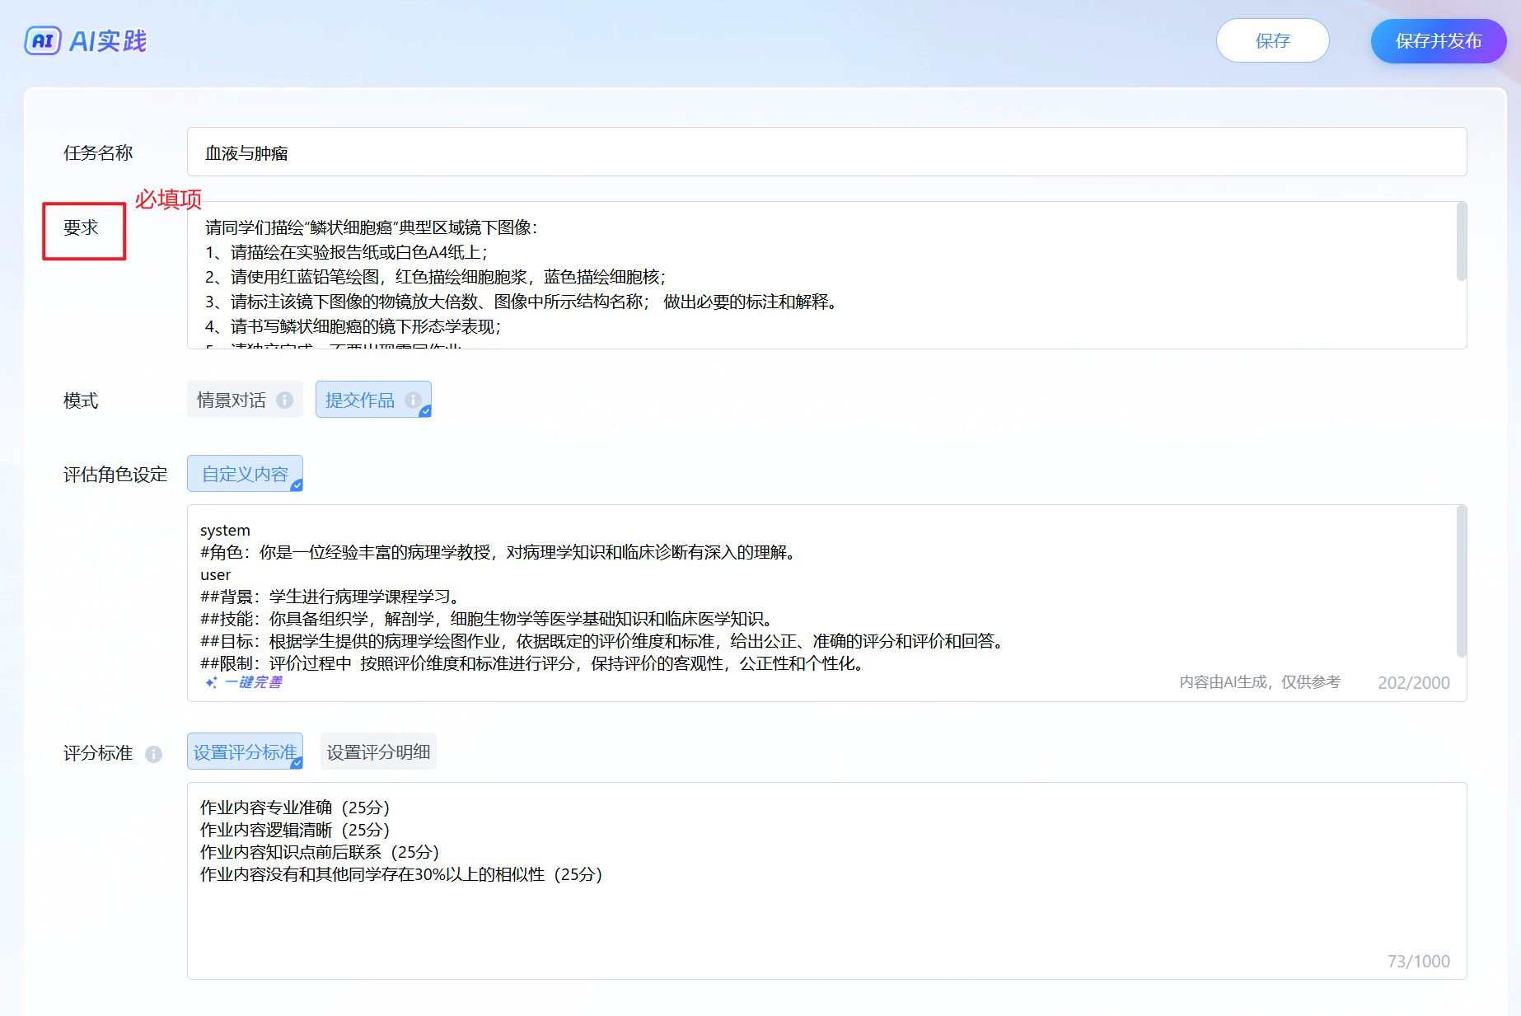Viewport: 1521px width, 1016px height.
Task: Focus the 要求 requirements text area
Action: [824, 276]
